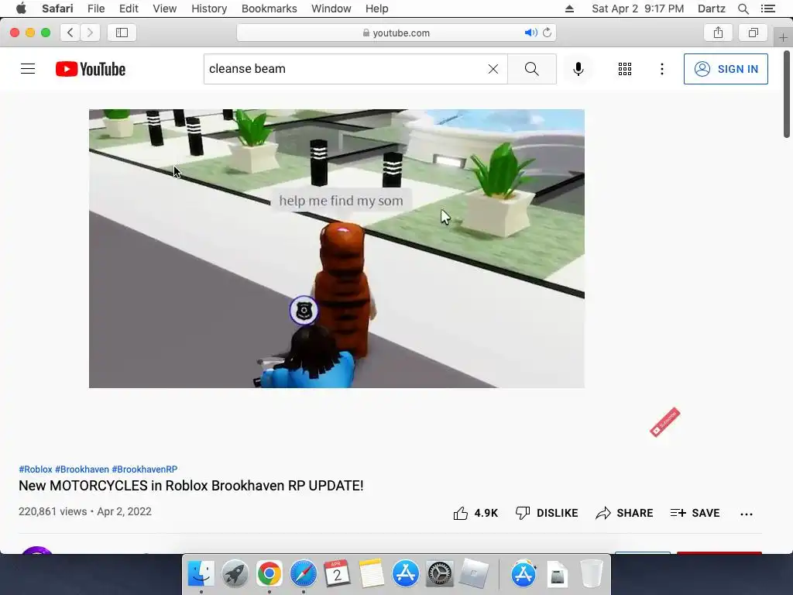Viewport: 793px width, 595px height.
Task: Open the YouTube hamburger guide menu
Action: coord(28,69)
